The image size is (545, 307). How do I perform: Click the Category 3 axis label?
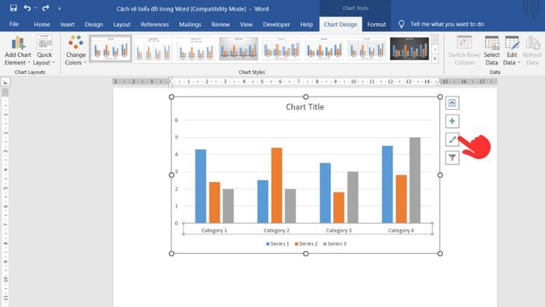click(x=339, y=231)
